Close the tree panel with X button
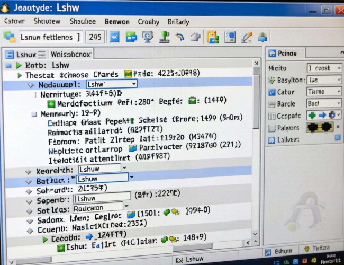This screenshot has width=344, height=265. [256, 63]
